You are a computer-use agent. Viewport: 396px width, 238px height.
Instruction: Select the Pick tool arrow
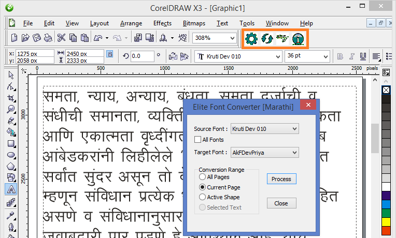11,75
